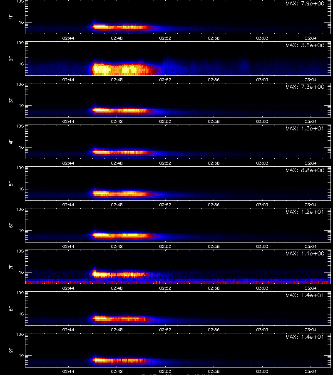
Task: Click the 03:04 time label under panel 9F
Action: tap(310, 371)
